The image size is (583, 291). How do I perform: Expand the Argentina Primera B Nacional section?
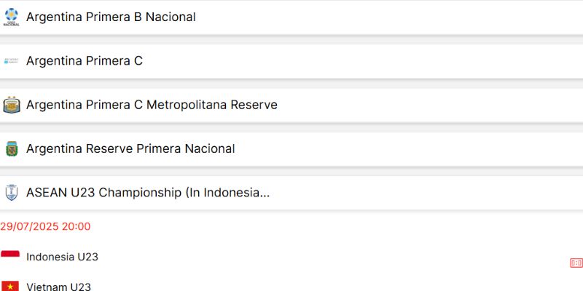[111, 17]
